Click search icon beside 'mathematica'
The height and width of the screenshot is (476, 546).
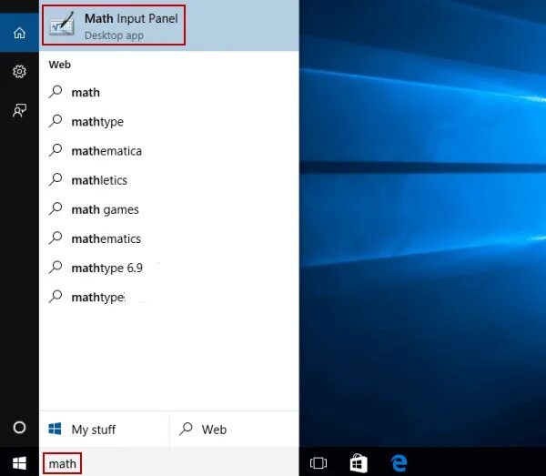(x=56, y=150)
